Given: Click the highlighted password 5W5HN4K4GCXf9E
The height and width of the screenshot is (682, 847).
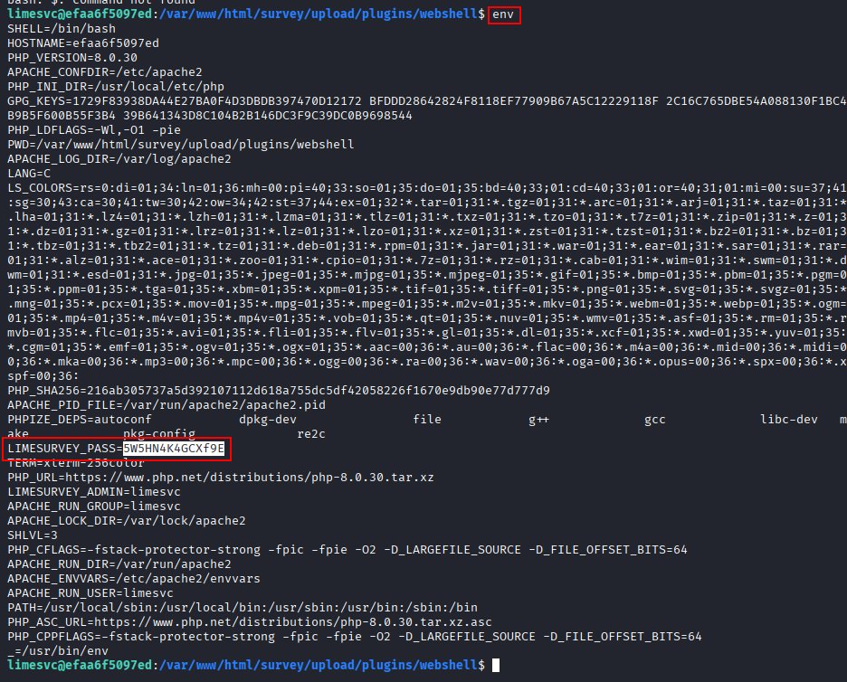Looking at the screenshot, I should tap(174, 449).
